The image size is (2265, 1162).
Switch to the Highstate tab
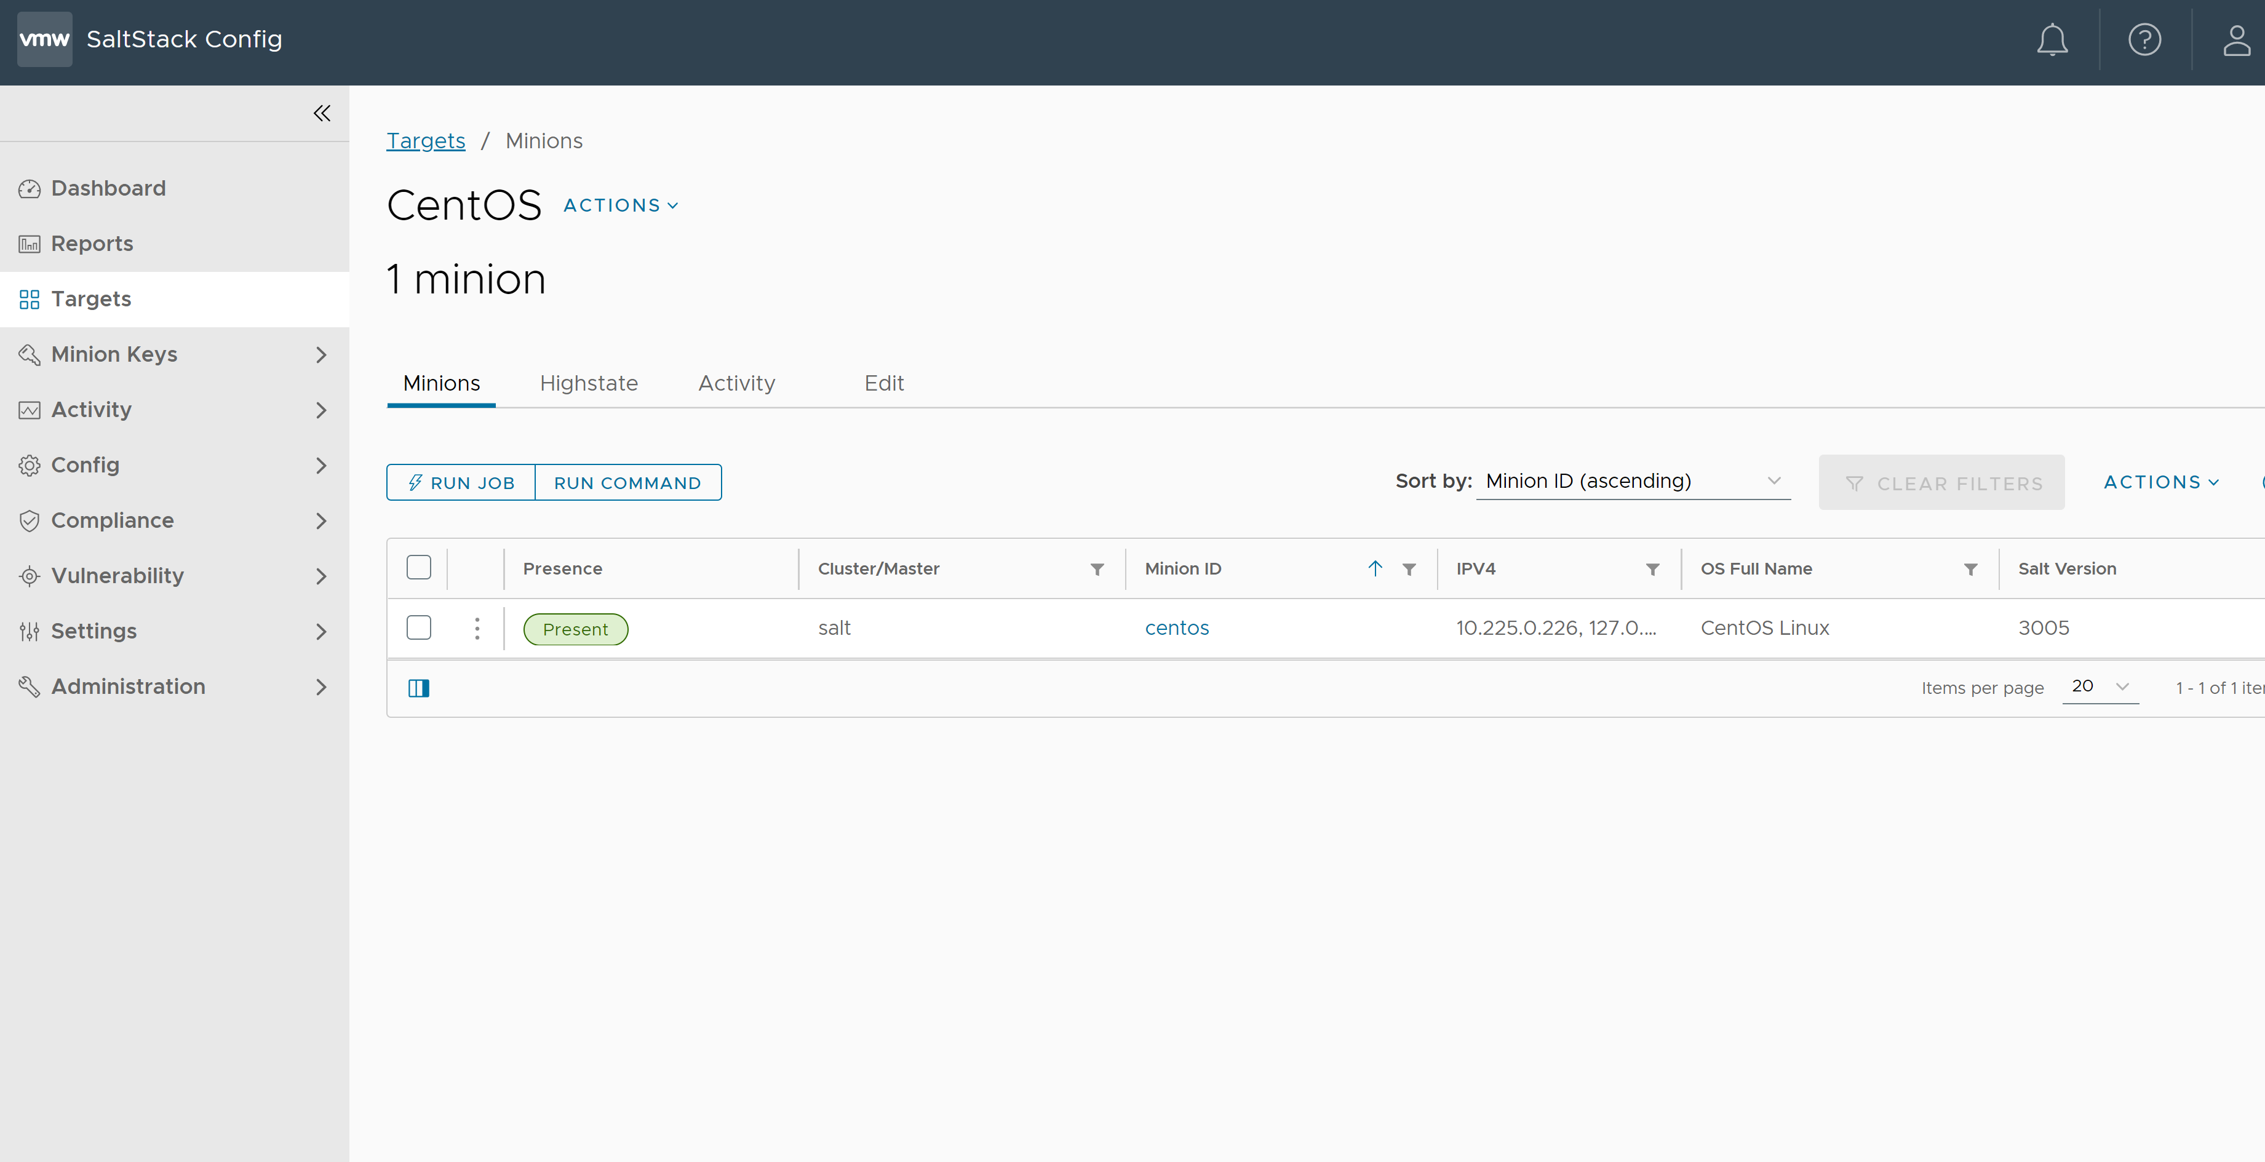point(588,383)
